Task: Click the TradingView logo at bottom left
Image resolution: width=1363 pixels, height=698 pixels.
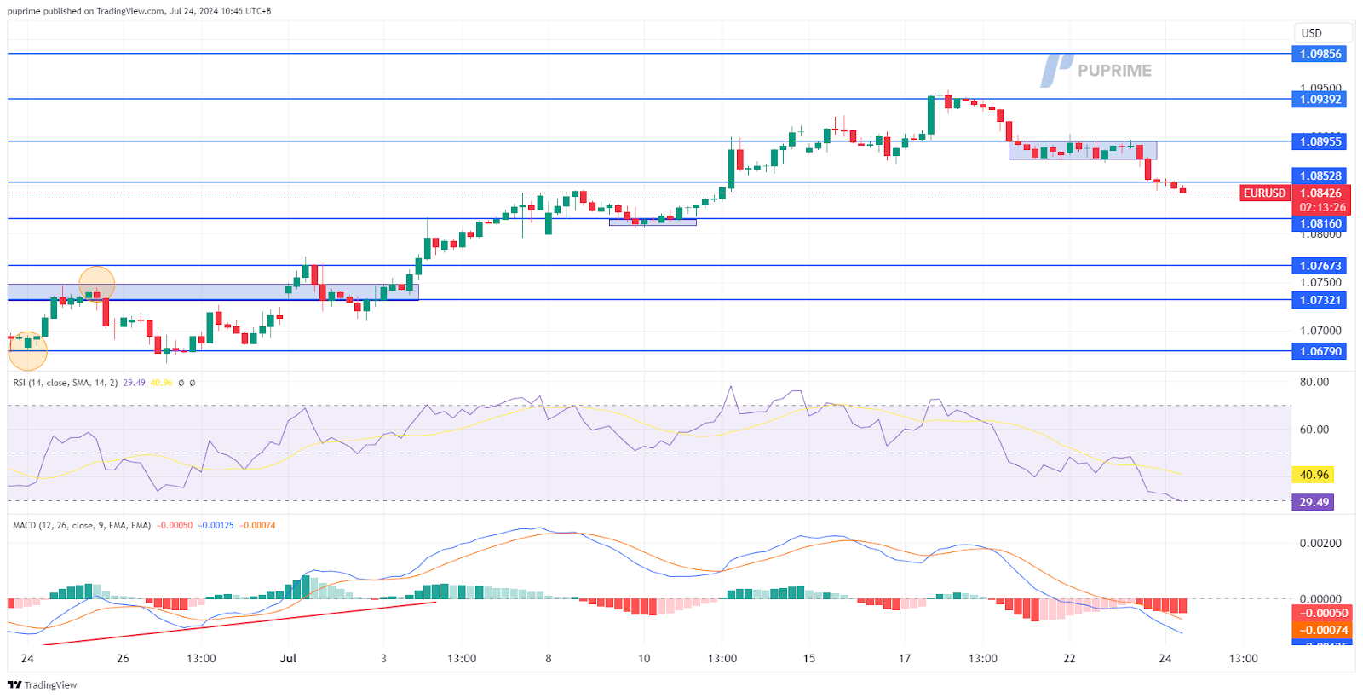Action: point(43,684)
